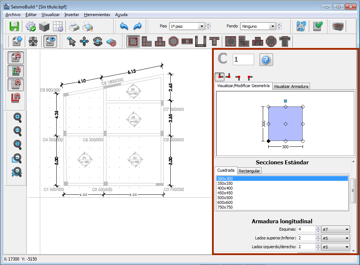Click the properties panel vertical scrollbar thumb
Screen dimensions: 360x265
coord(353,191)
